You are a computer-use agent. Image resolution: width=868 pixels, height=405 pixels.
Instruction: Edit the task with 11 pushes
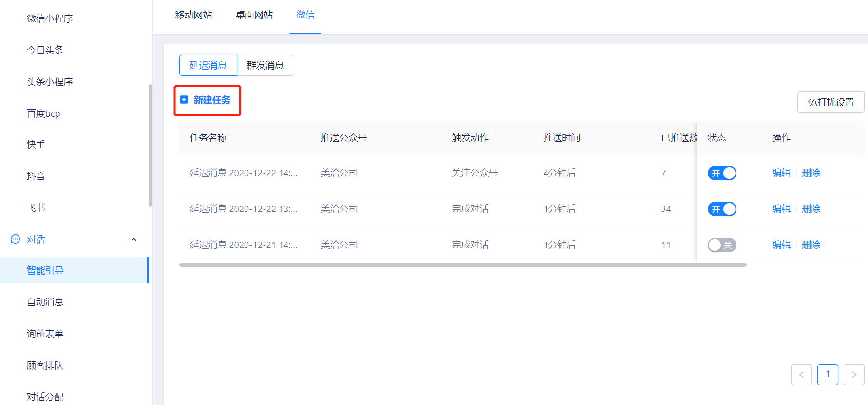(781, 245)
